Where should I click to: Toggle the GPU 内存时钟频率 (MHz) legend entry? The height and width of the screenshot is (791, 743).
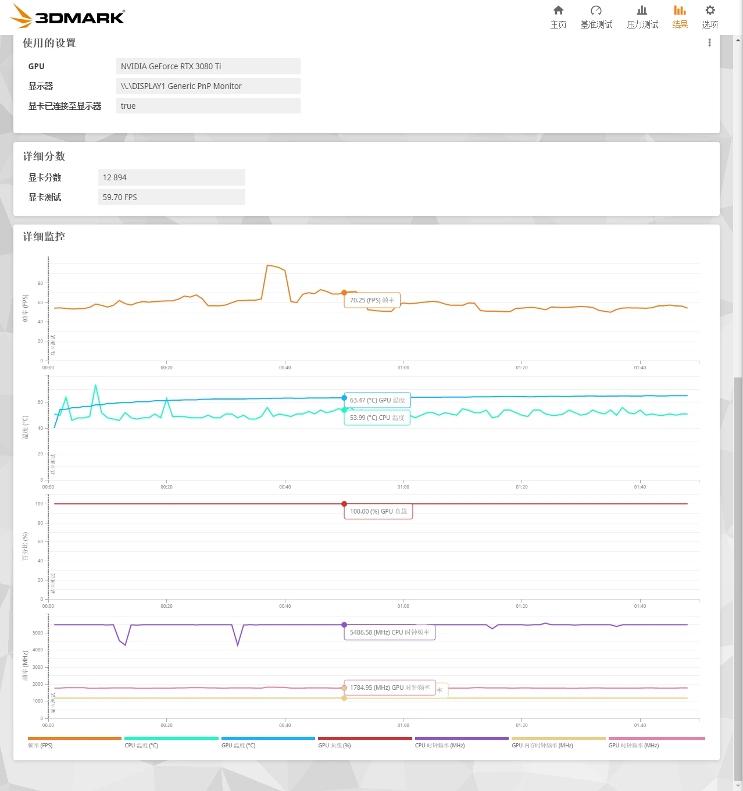pyautogui.click(x=542, y=745)
